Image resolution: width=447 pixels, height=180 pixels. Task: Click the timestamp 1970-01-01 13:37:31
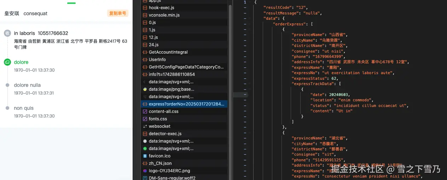[x=34, y=93]
